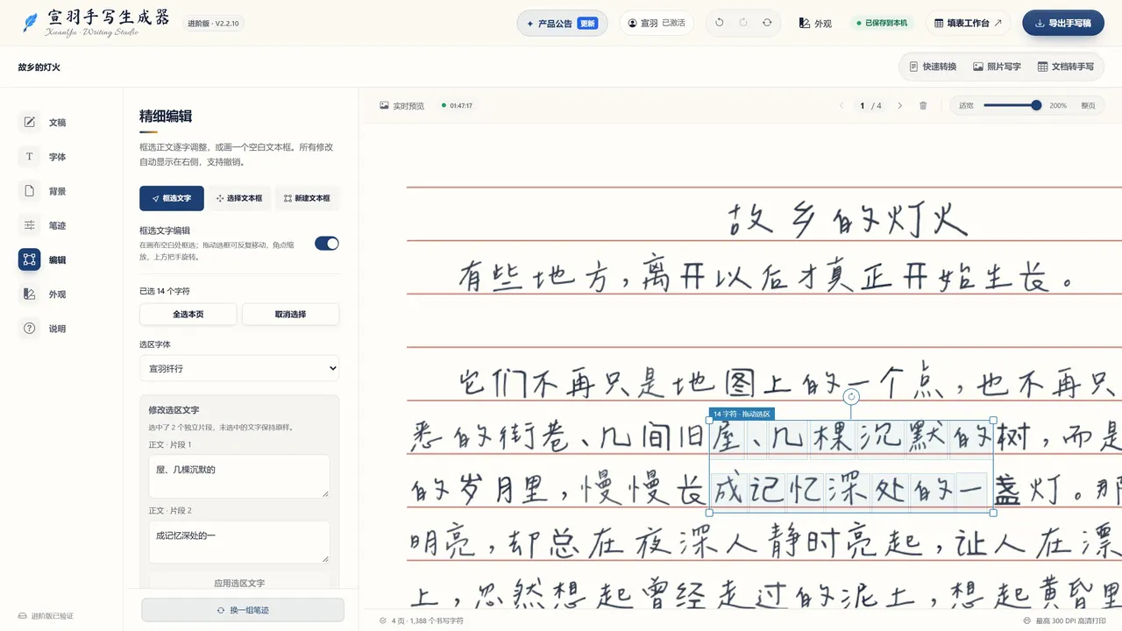Go to the previous page arrow
Viewport: 1122px width, 631px height.
click(x=841, y=105)
